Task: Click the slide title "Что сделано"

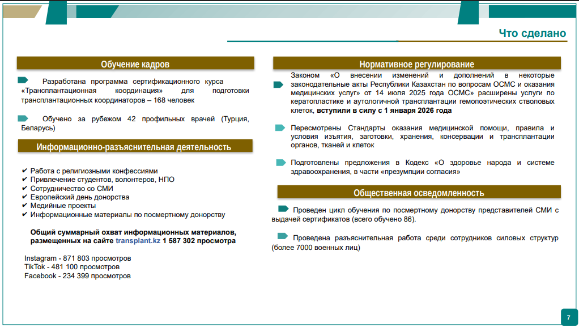Action: click(x=532, y=33)
